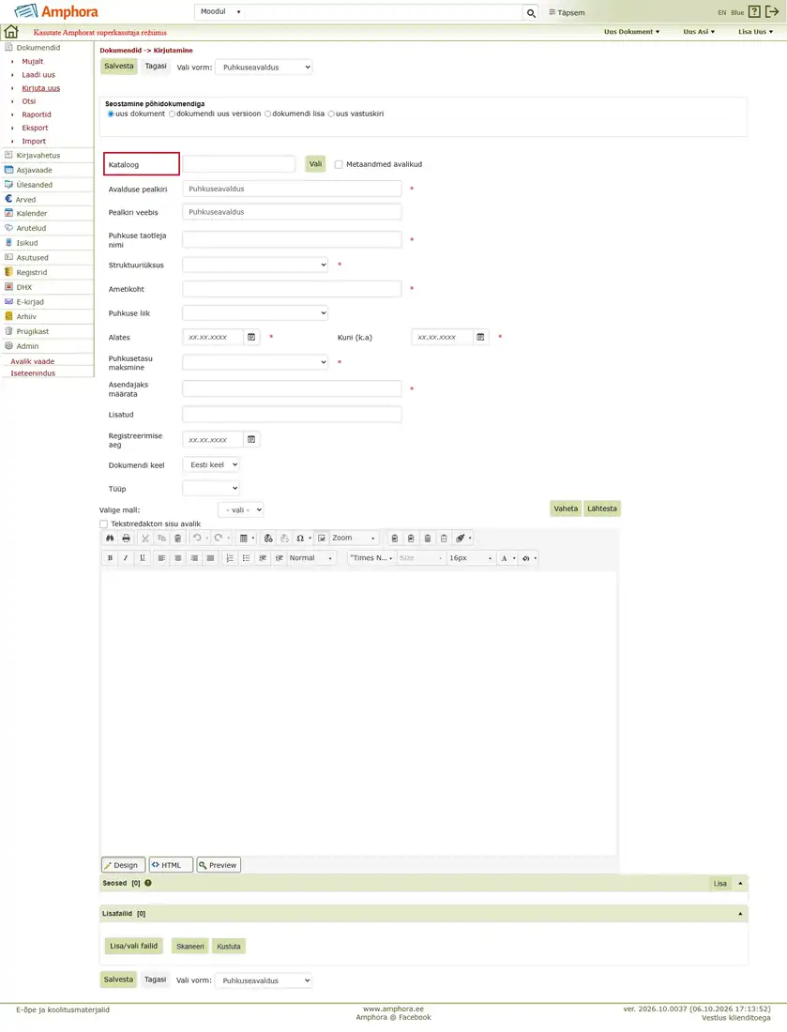Select the 'uus dokument' radio button
Image resolution: width=787 pixels, height=1032 pixels.
coord(111,114)
